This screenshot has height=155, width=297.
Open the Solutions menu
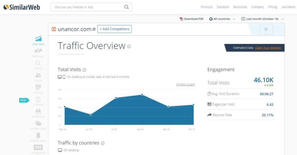click(223, 7)
